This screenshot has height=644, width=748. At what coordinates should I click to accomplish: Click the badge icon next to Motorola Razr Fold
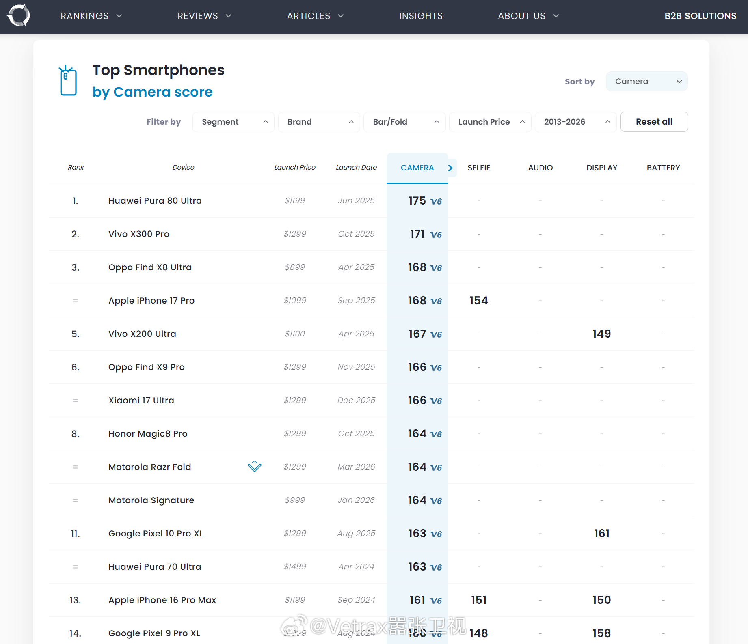[x=255, y=466]
